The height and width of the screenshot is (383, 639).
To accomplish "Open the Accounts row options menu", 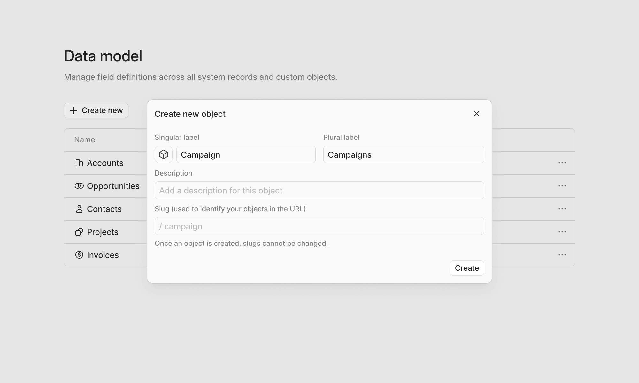I will coord(562,163).
